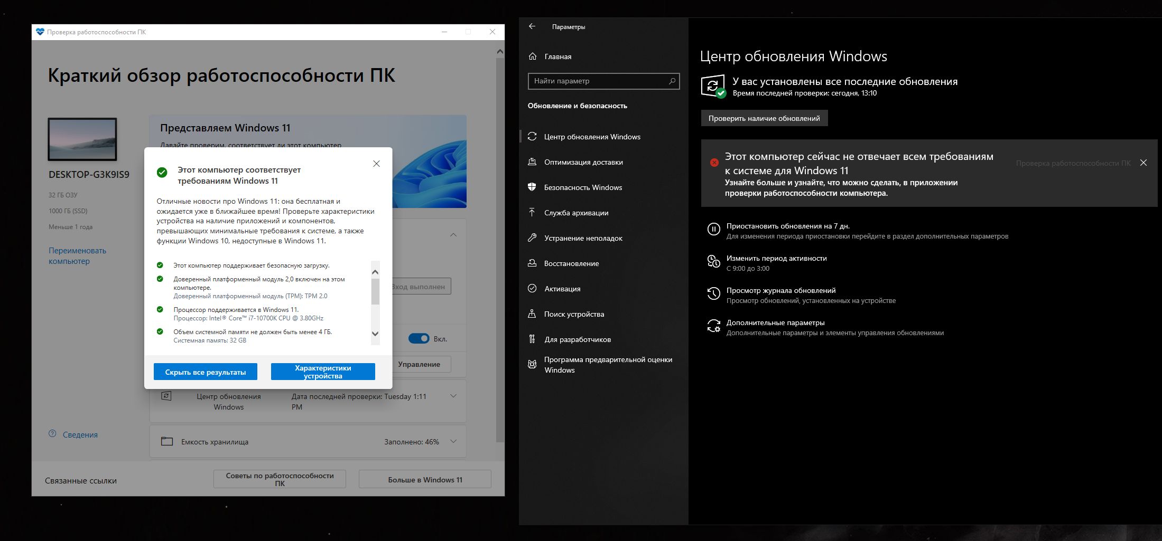Click the folder icon beside Емкость хранилища
1162x541 pixels.
point(167,441)
